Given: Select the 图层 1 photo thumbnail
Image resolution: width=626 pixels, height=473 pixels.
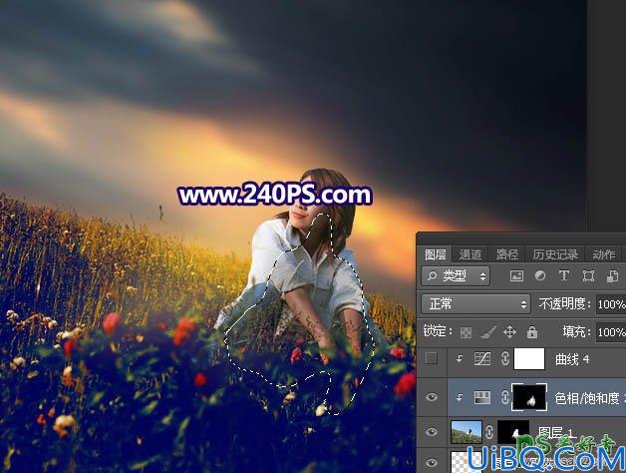Looking at the screenshot, I should coord(466,432).
